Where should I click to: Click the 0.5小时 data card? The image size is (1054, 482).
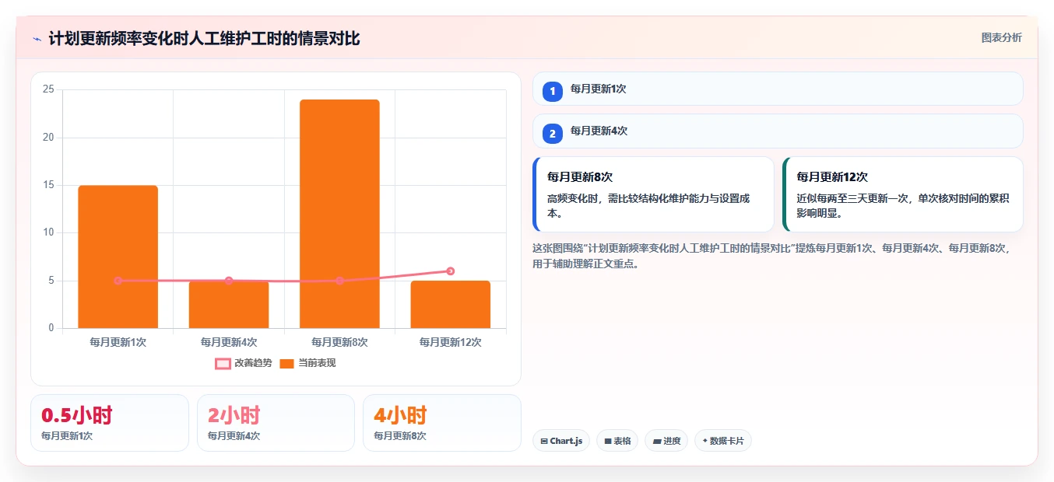(110, 423)
